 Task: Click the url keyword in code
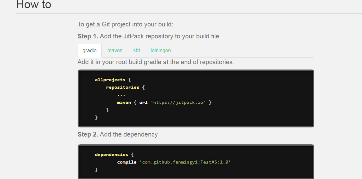(143, 102)
